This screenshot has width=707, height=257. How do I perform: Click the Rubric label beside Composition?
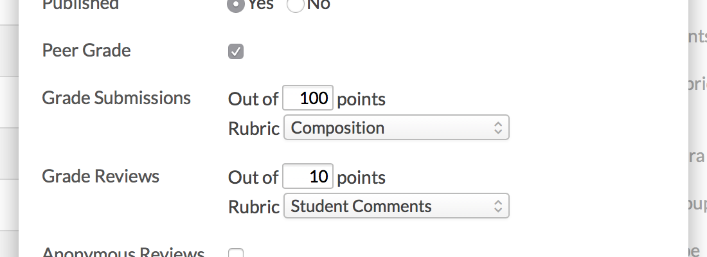click(254, 128)
